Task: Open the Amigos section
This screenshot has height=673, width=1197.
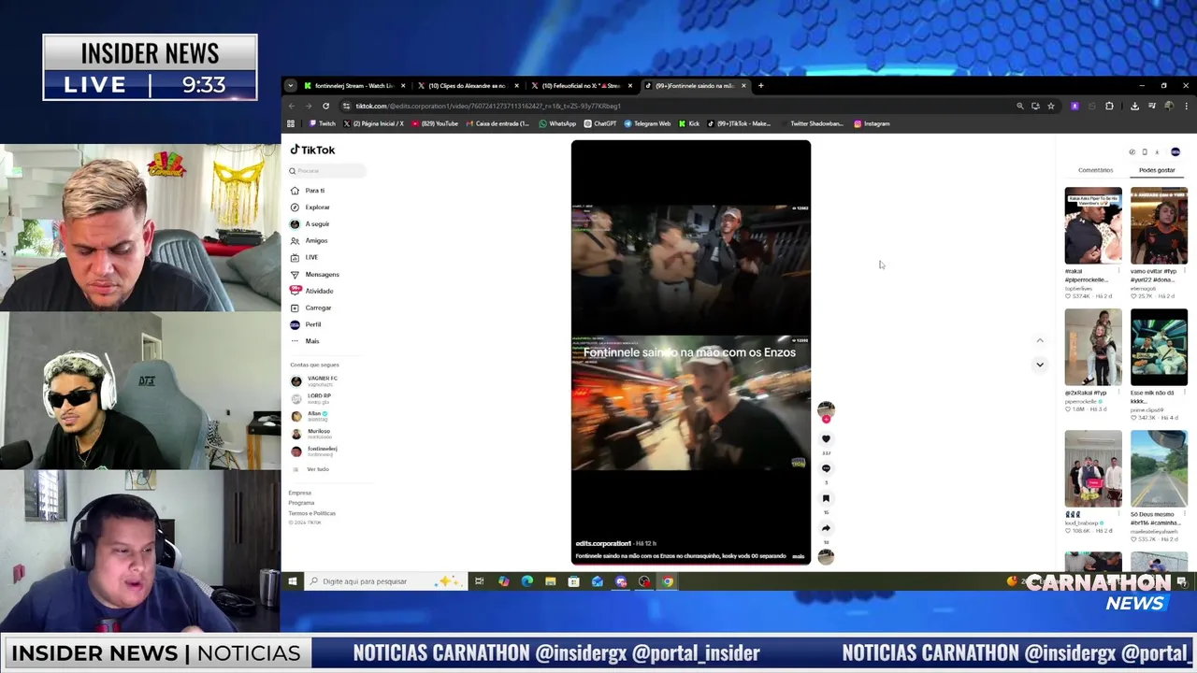Action: (310, 241)
